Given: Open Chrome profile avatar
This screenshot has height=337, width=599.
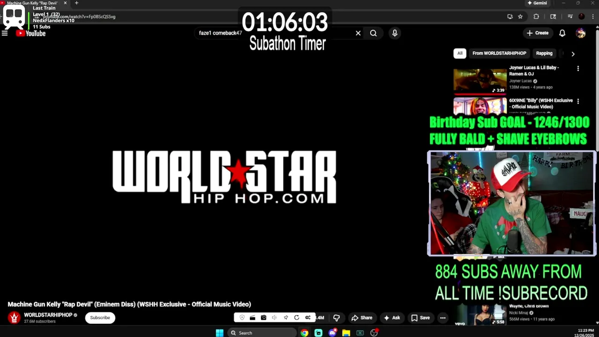Looking at the screenshot, I should 581,16.
